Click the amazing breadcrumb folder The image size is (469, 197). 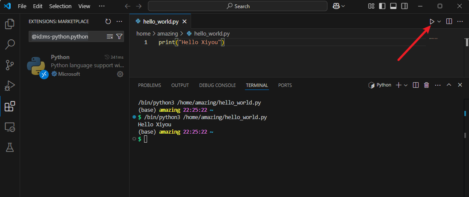point(167,33)
